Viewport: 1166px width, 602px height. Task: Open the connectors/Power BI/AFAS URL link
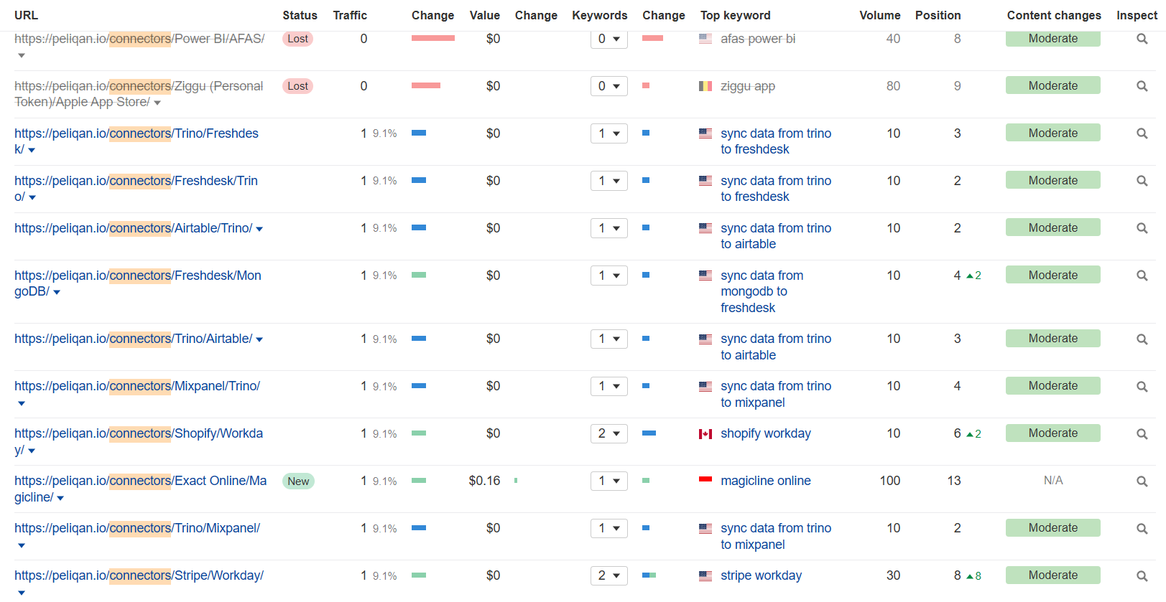[x=139, y=39]
